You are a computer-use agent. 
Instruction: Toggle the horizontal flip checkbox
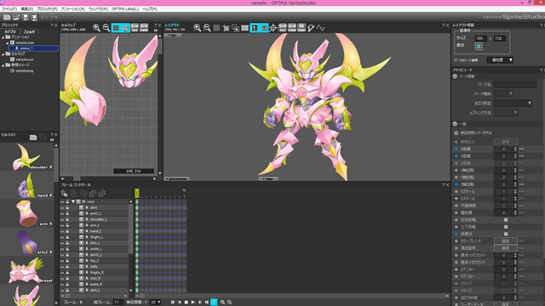click(506, 219)
